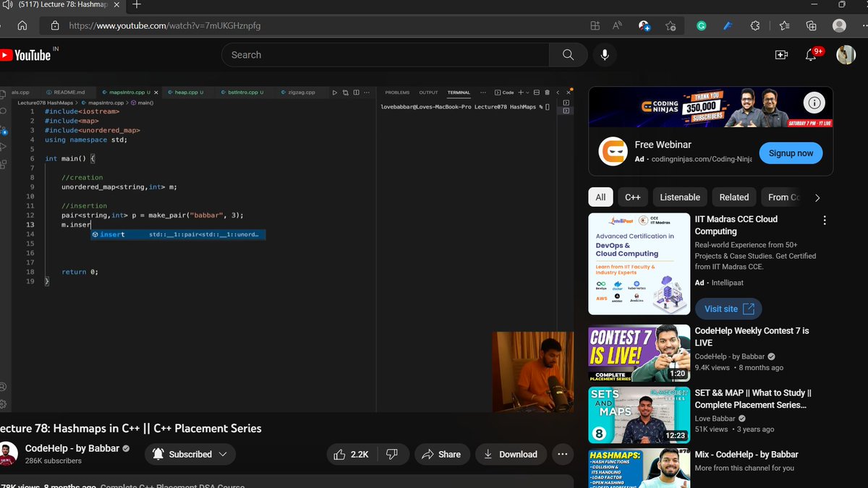Open YouTube notifications bell
Viewport: 868px width, 488px height.
pyautogui.click(x=811, y=55)
